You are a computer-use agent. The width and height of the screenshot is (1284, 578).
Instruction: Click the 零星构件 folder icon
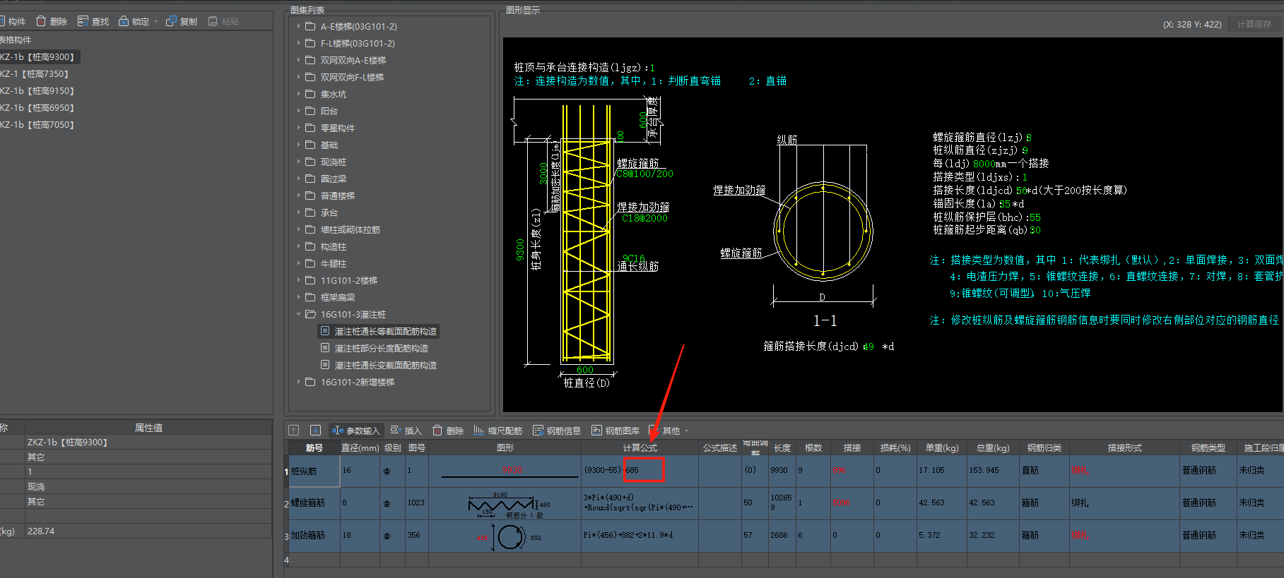[x=310, y=128]
